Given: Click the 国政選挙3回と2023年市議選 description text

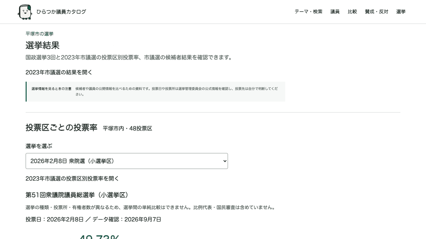Looking at the screenshot, I should point(129,57).
